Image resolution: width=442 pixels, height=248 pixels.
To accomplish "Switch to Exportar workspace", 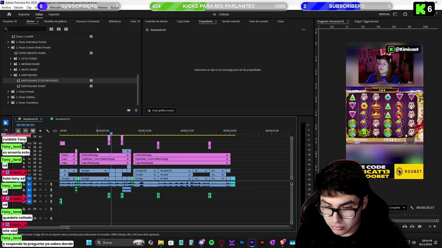I will [54, 14].
